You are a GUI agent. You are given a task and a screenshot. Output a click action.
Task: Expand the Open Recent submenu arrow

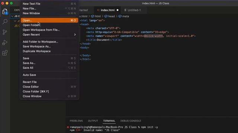coord(75,34)
